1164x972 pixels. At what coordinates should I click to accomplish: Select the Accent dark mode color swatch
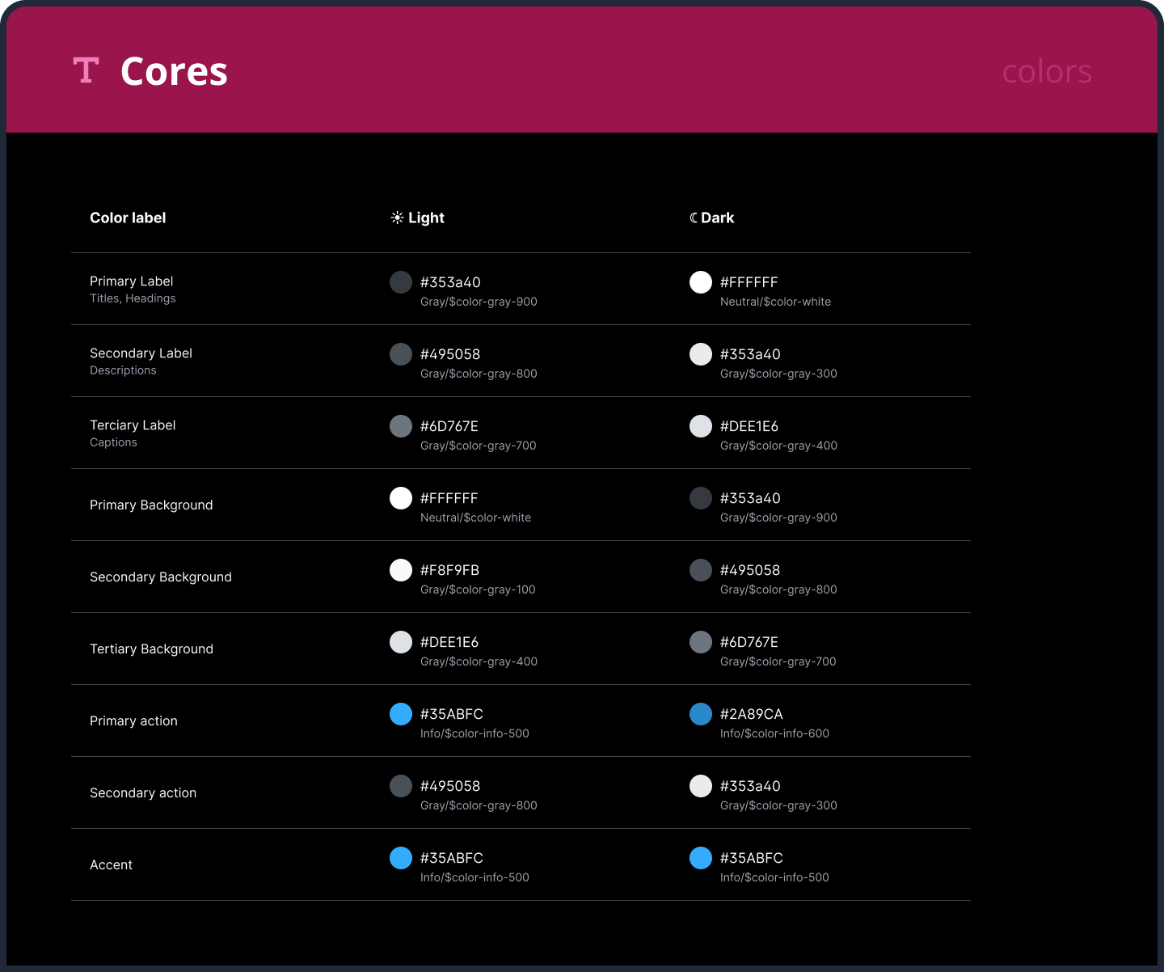click(x=701, y=858)
